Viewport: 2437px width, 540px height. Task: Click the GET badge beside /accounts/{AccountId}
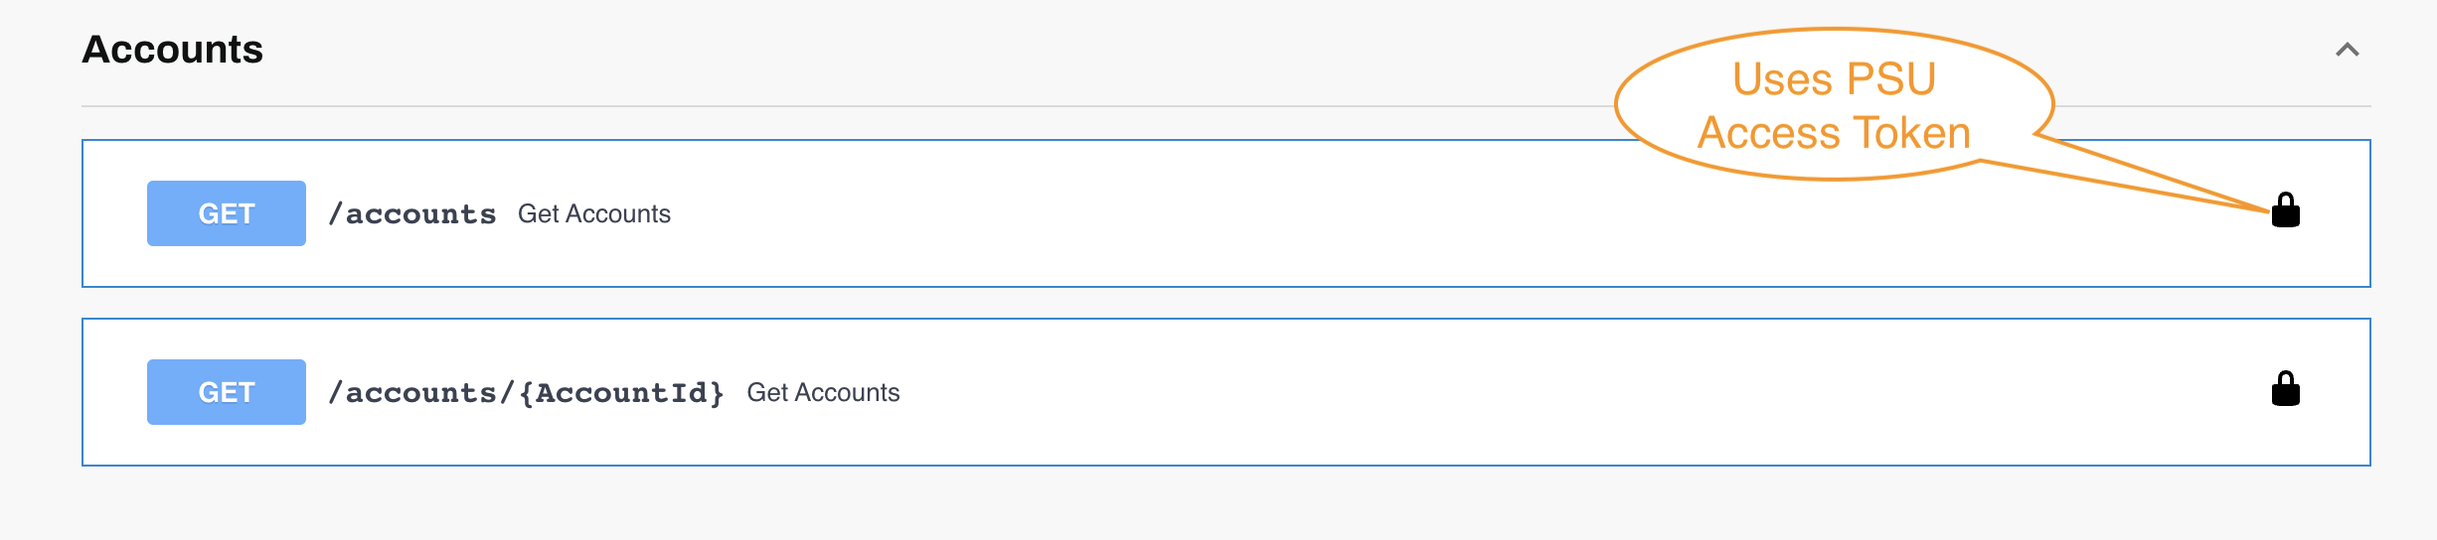227,392
